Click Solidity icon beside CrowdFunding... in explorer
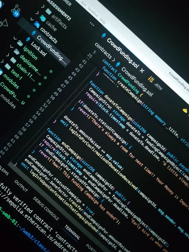 (x=34, y=33)
